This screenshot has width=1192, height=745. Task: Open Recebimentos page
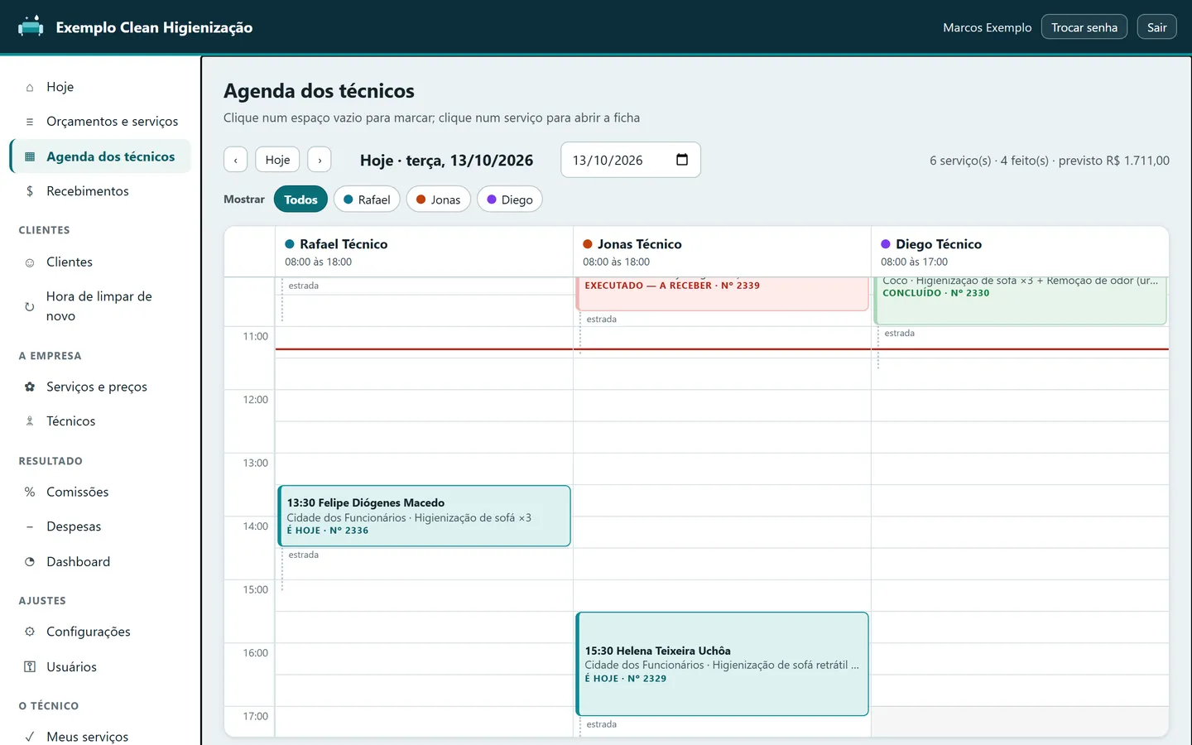tap(100, 191)
